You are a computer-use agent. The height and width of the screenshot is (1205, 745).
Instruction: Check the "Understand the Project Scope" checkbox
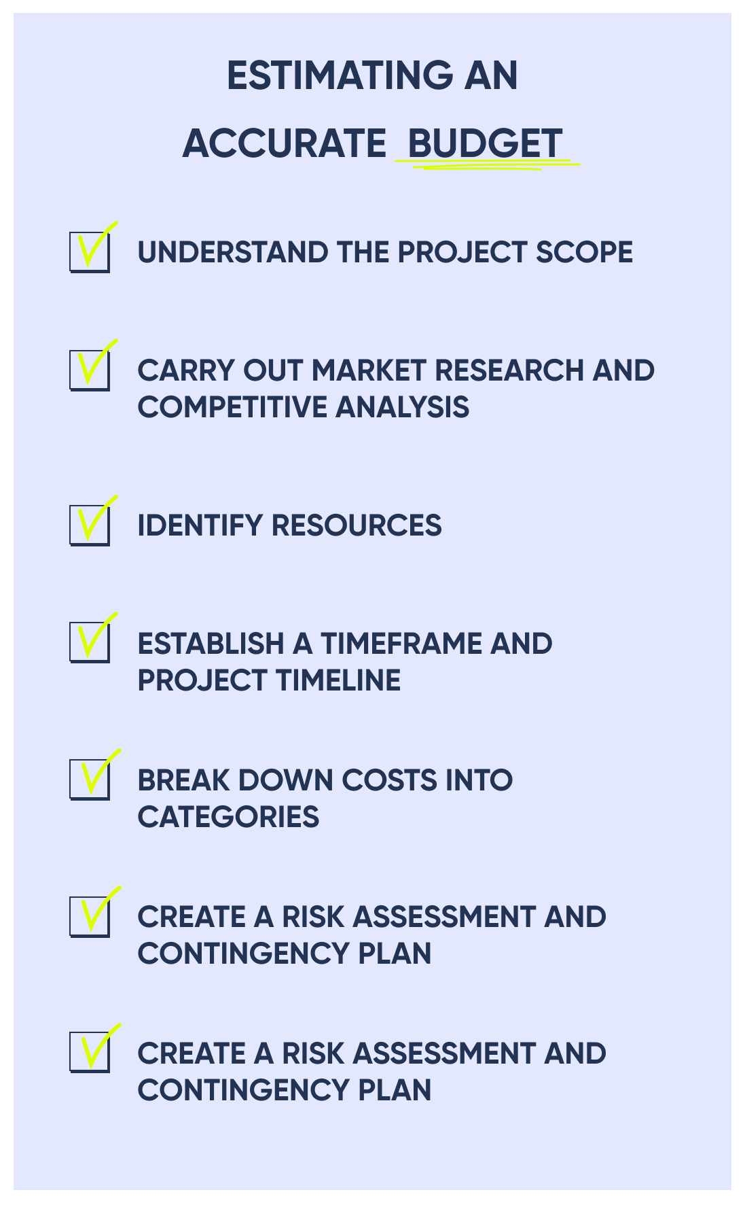click(90, 252)
